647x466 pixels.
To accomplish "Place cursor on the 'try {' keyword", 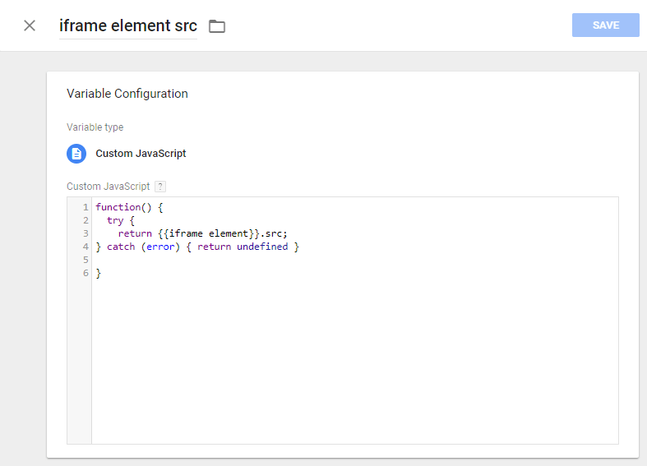I will click(114, 220).
